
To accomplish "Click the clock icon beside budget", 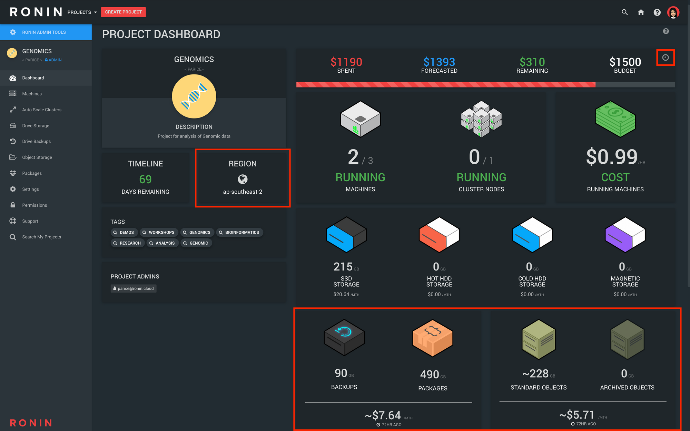I will click(666, 58).
